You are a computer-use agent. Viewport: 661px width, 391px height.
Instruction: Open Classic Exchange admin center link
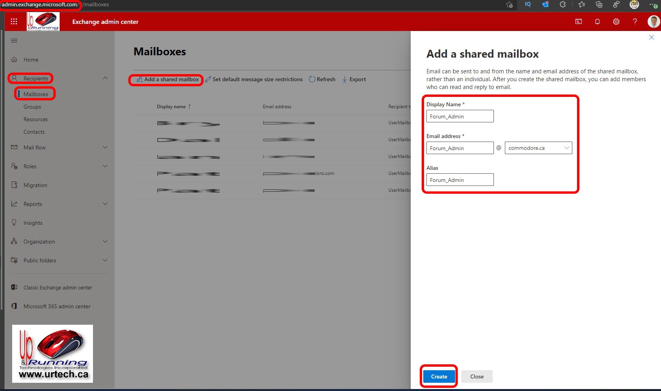tap(58, 287)
